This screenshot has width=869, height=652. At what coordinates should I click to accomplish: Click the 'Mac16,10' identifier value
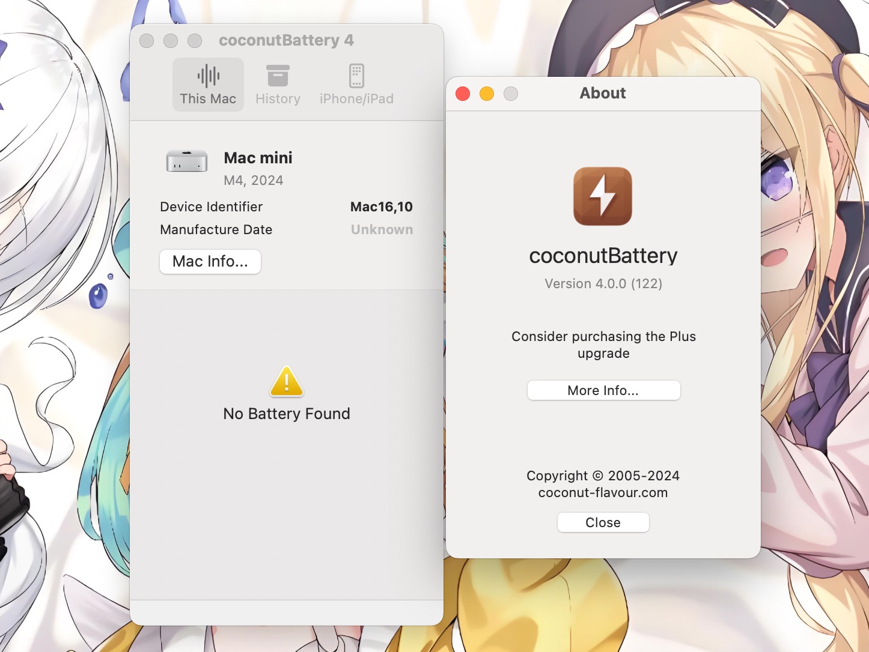(x=382, y=207)
